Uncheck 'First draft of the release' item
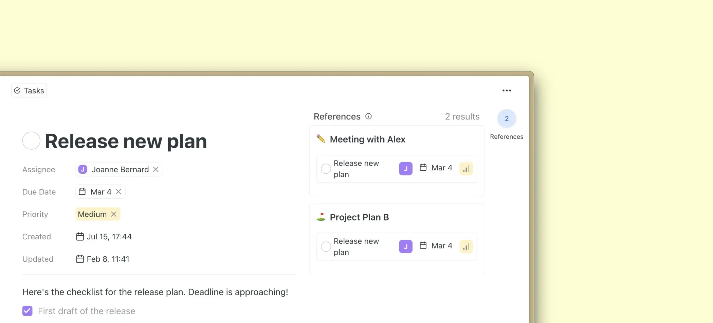 tap(28, 311)
